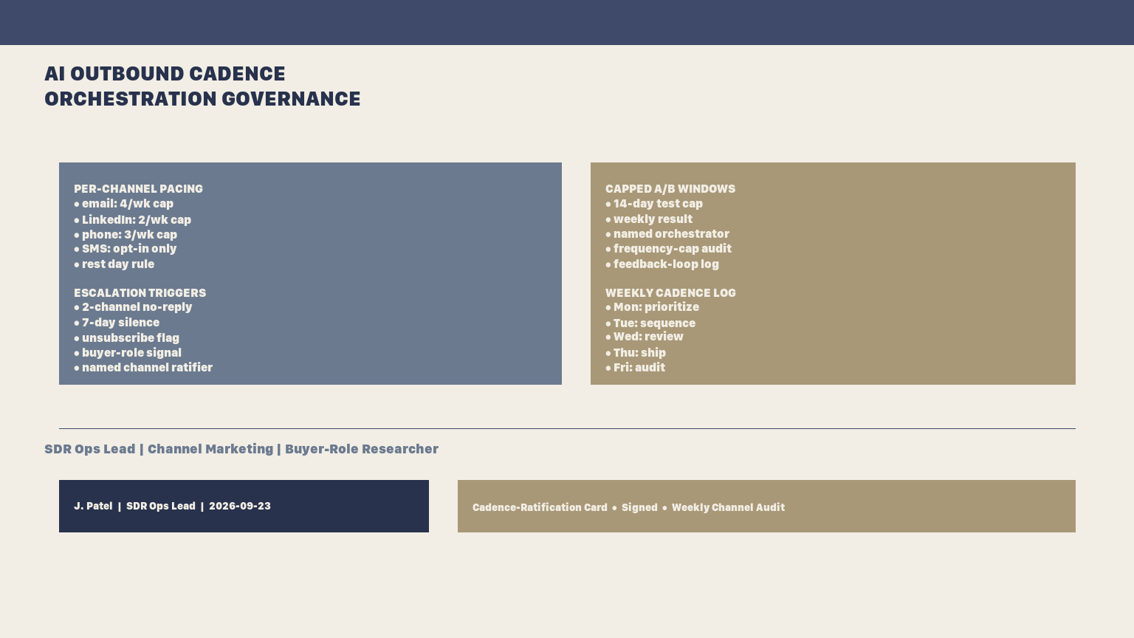Click the 'Mon: prioritize' bullet

tap(652, 307)
